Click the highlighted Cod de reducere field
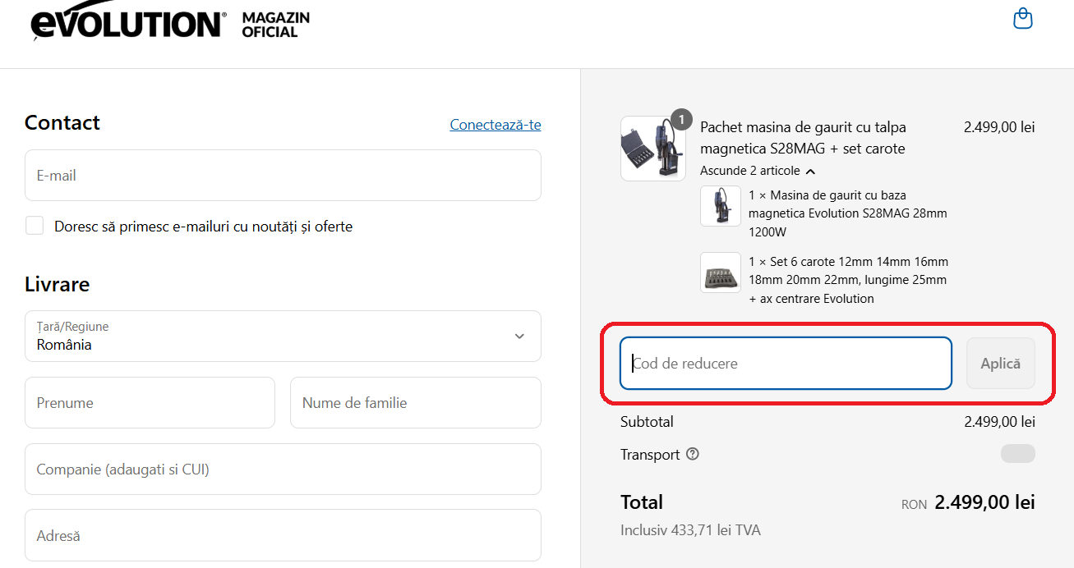The width and height of the screenshot is (1074, 568). tap(785, 363)
